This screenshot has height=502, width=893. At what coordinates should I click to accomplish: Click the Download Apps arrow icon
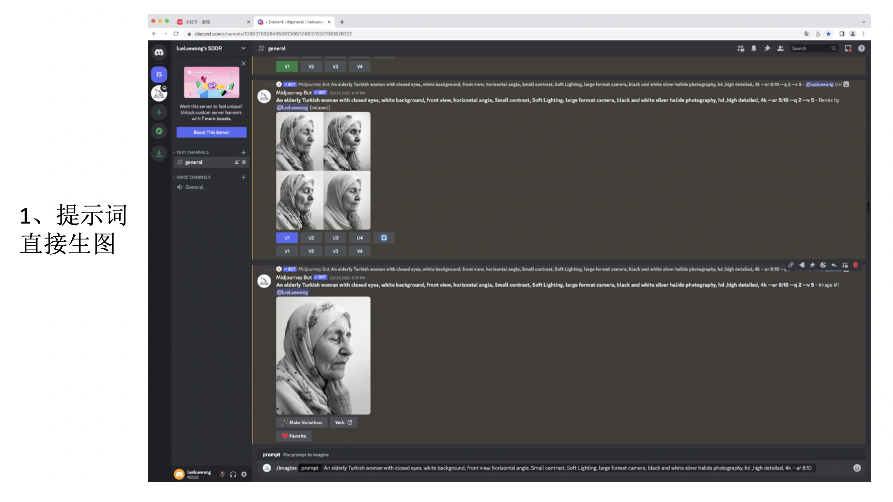(x=159, y=153)
